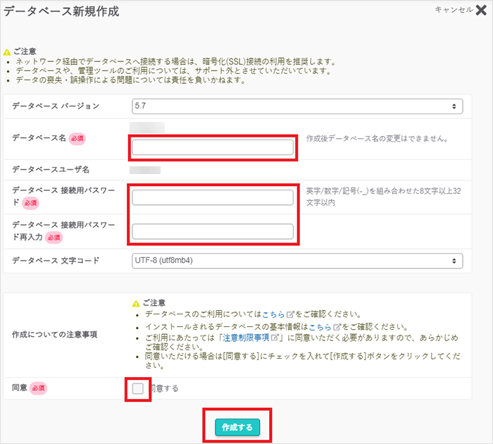Click the 必須 badge beside データベース名
The height and width of the screenshot is (444, 493).
point(77,138)
